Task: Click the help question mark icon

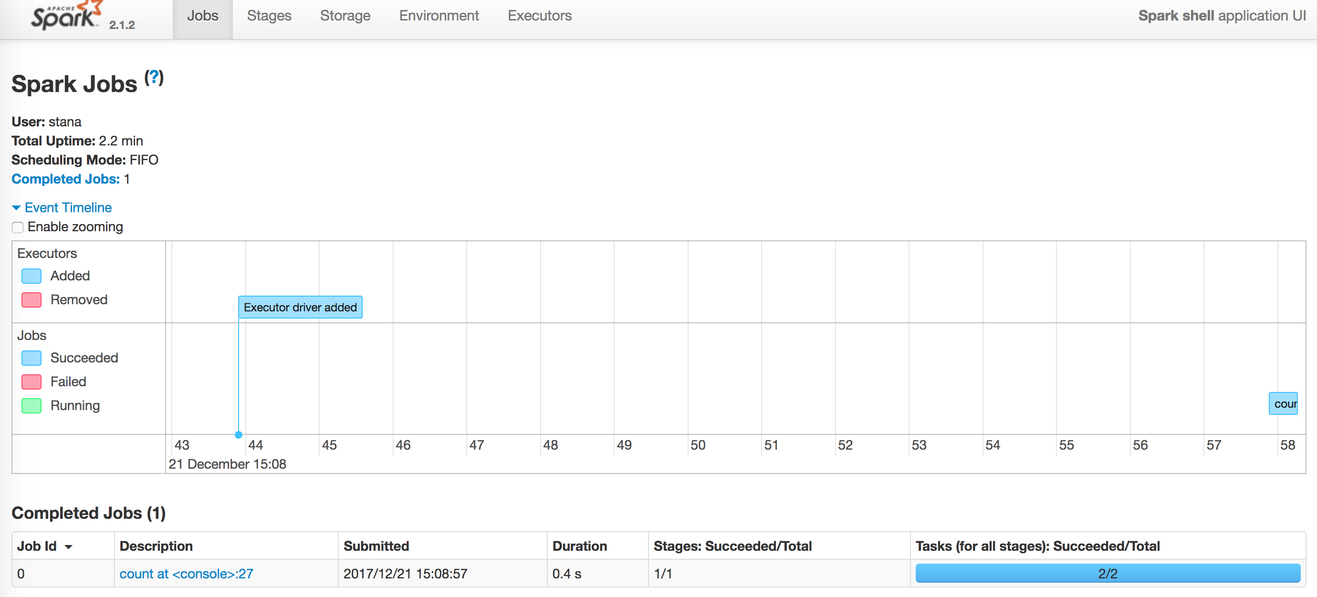Action: coord(153,78)
